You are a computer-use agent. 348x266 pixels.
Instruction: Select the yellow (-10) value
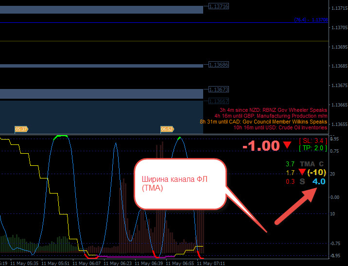(317, 172)
